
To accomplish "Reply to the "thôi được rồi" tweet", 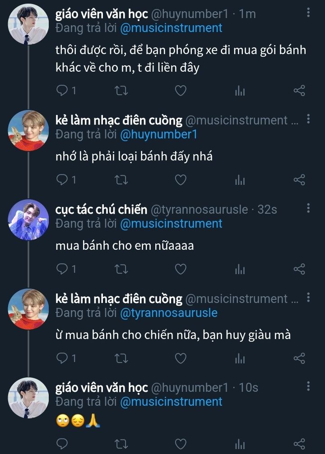I will click(62, 91).
